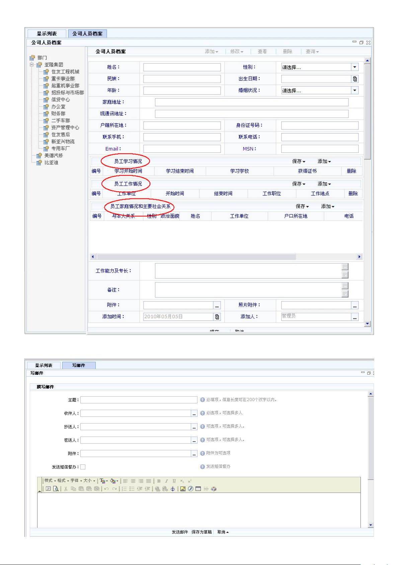The image size is (399, 565).
Task: Open the 性别 dropdown
Action: coord(355,67)
